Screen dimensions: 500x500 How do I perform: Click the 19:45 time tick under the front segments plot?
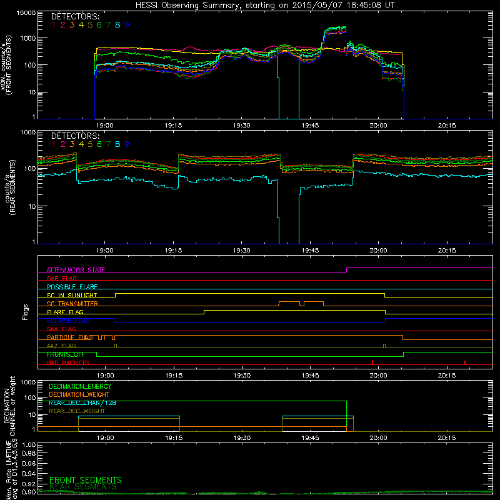click(x=310, y=126)
